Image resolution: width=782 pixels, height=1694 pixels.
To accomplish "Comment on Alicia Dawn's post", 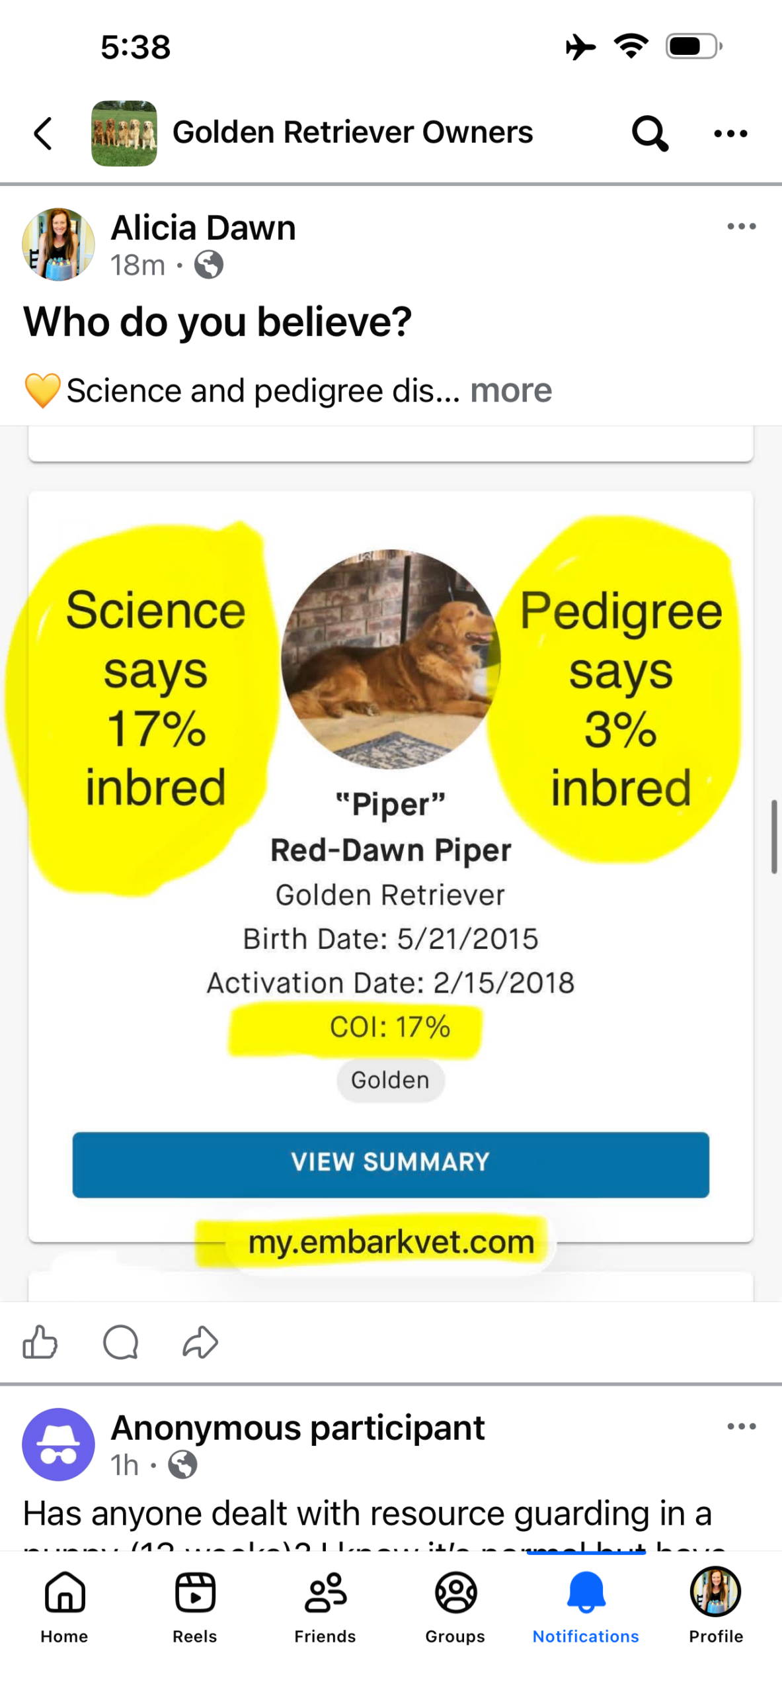I will (121, 1343).
